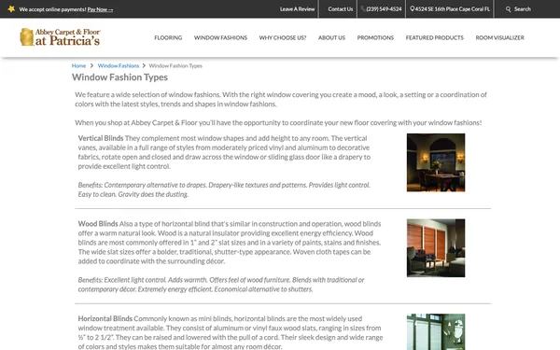Screen dimensions: 560x350
Task: Click the Pay Now link
Action: tap(100, 9)
